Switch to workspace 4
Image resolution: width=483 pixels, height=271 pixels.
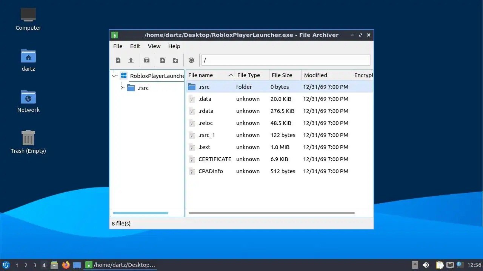(x=44, y=265)
